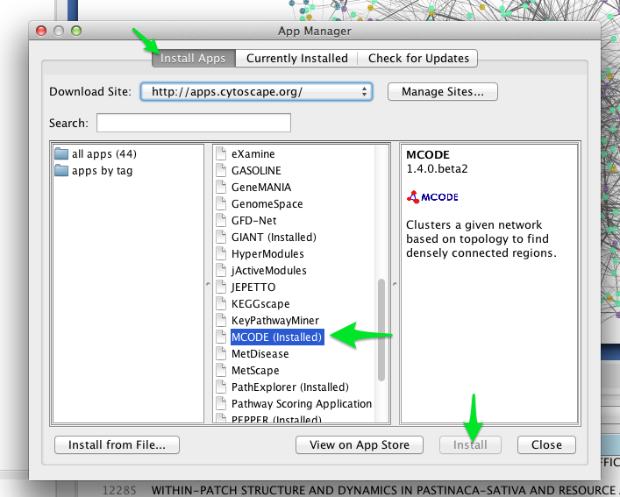Click the Install from File... button
620x497 pixels.
coord(117,445)
